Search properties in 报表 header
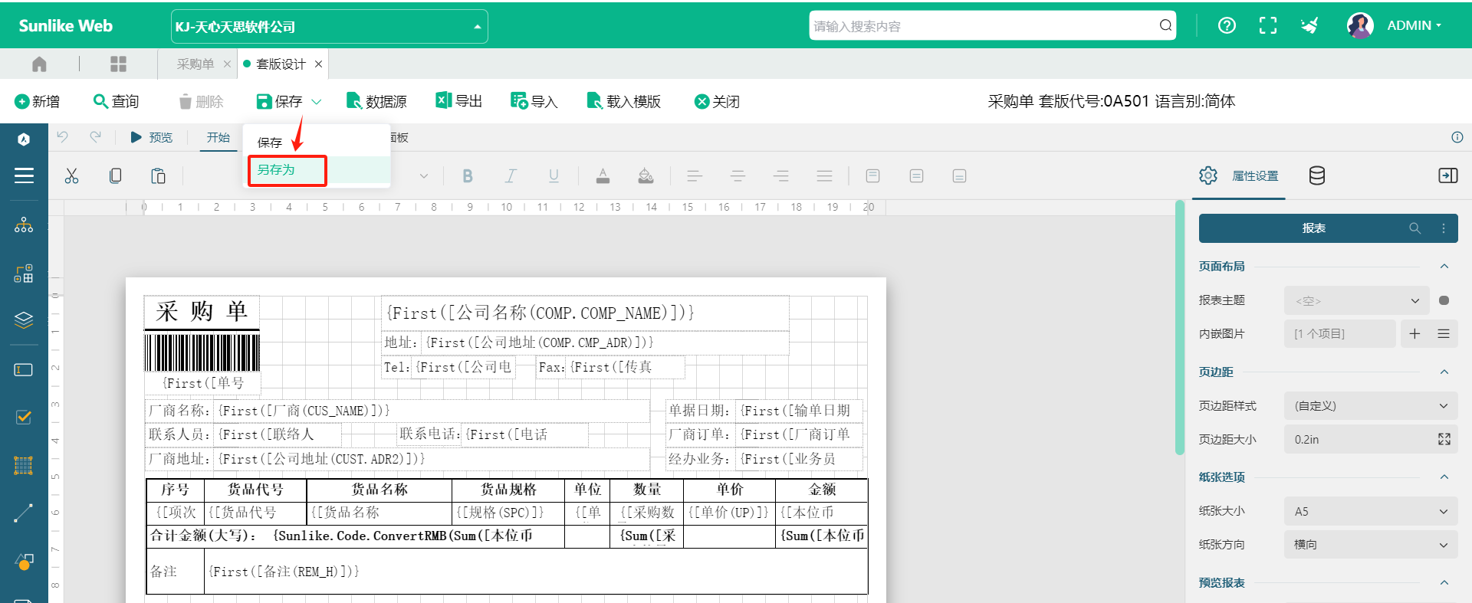This screenshot has width=1472, height=603. [x=1414, y=228]
